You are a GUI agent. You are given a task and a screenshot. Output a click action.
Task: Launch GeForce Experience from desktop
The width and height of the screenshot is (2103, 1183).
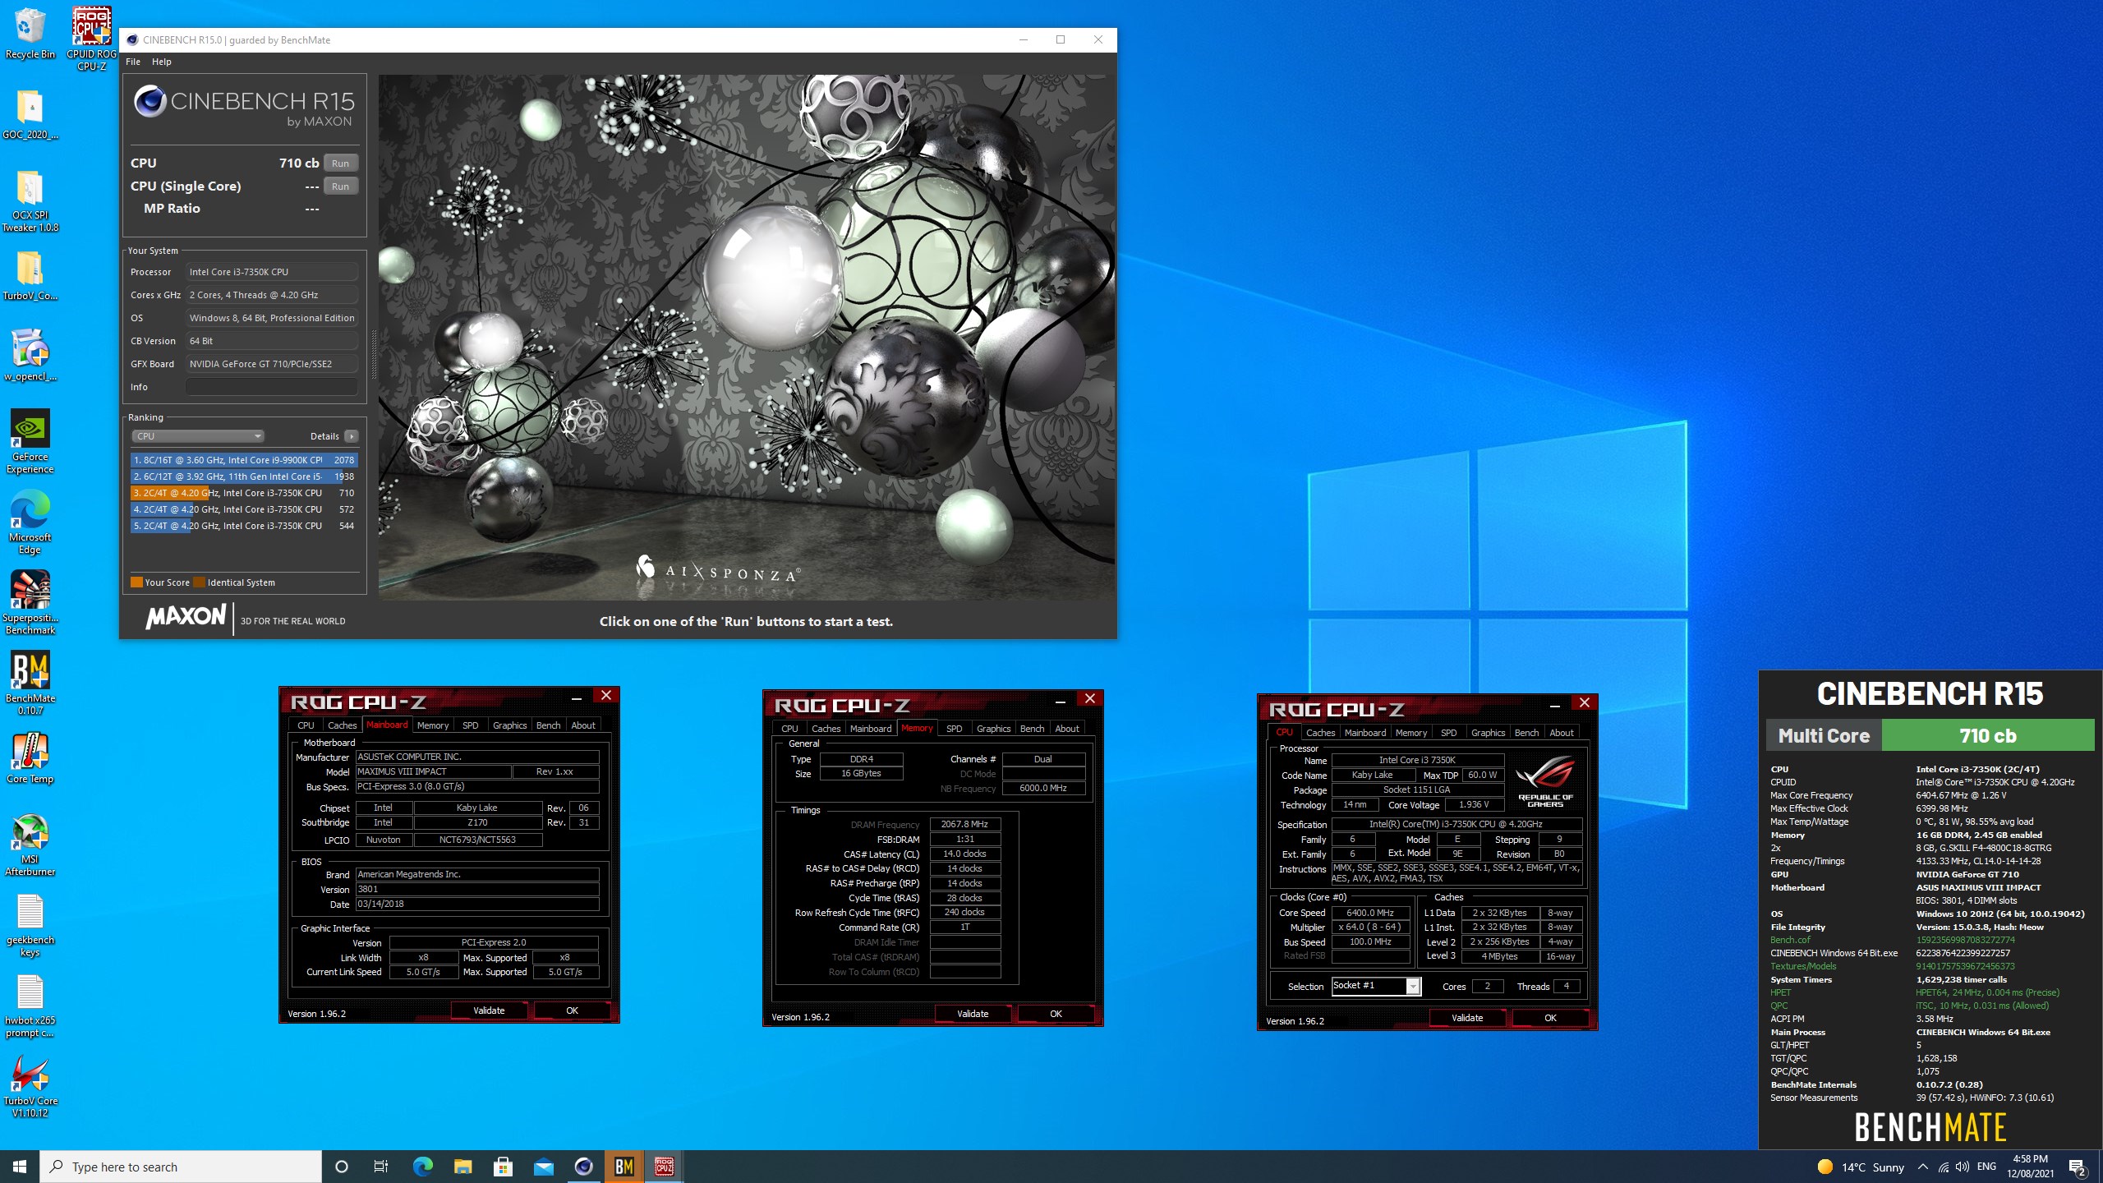click(x=30, y=442)
